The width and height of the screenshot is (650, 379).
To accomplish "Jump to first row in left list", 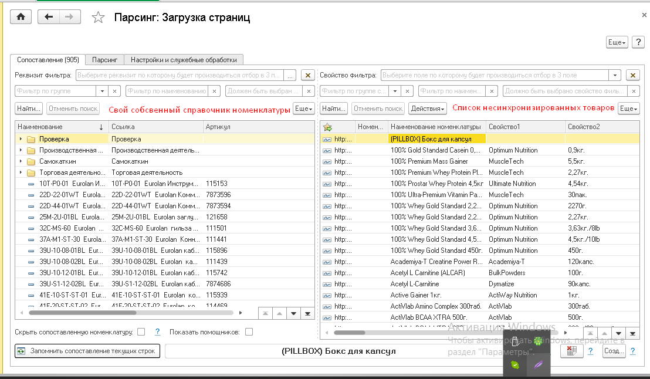I will click(266, 313).
